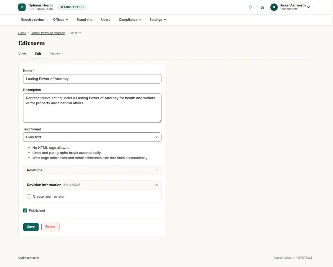
Task: Switch to the View tab
Action: tap(22, 54)
